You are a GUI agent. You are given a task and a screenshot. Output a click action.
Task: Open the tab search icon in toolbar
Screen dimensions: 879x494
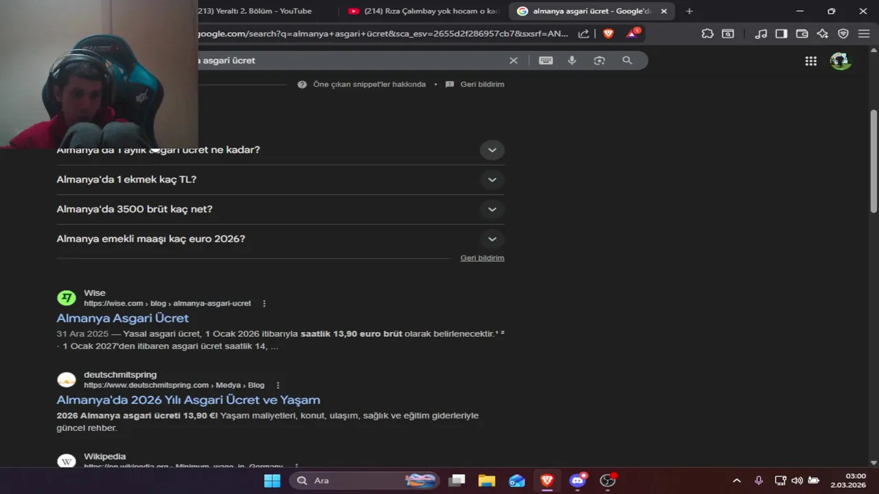tap(728, 34)
